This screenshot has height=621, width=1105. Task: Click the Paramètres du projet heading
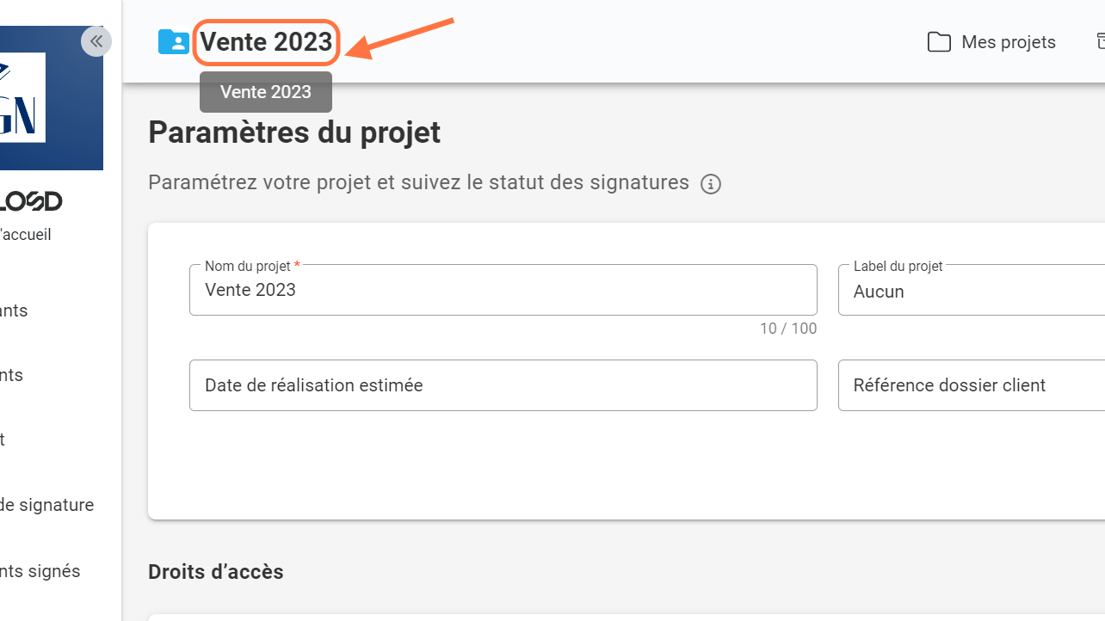click(294, 132)
